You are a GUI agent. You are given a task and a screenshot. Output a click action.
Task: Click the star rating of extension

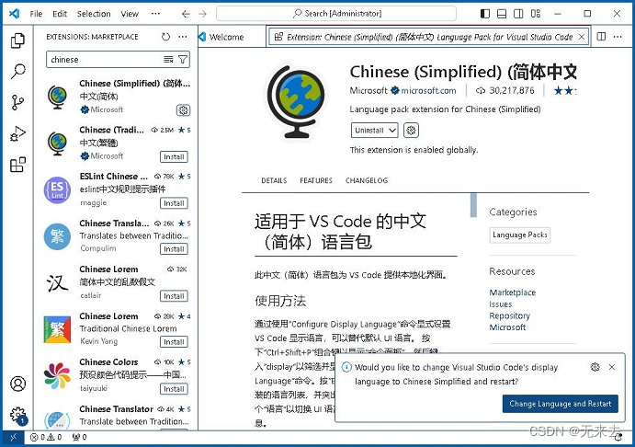click(564, 91)
